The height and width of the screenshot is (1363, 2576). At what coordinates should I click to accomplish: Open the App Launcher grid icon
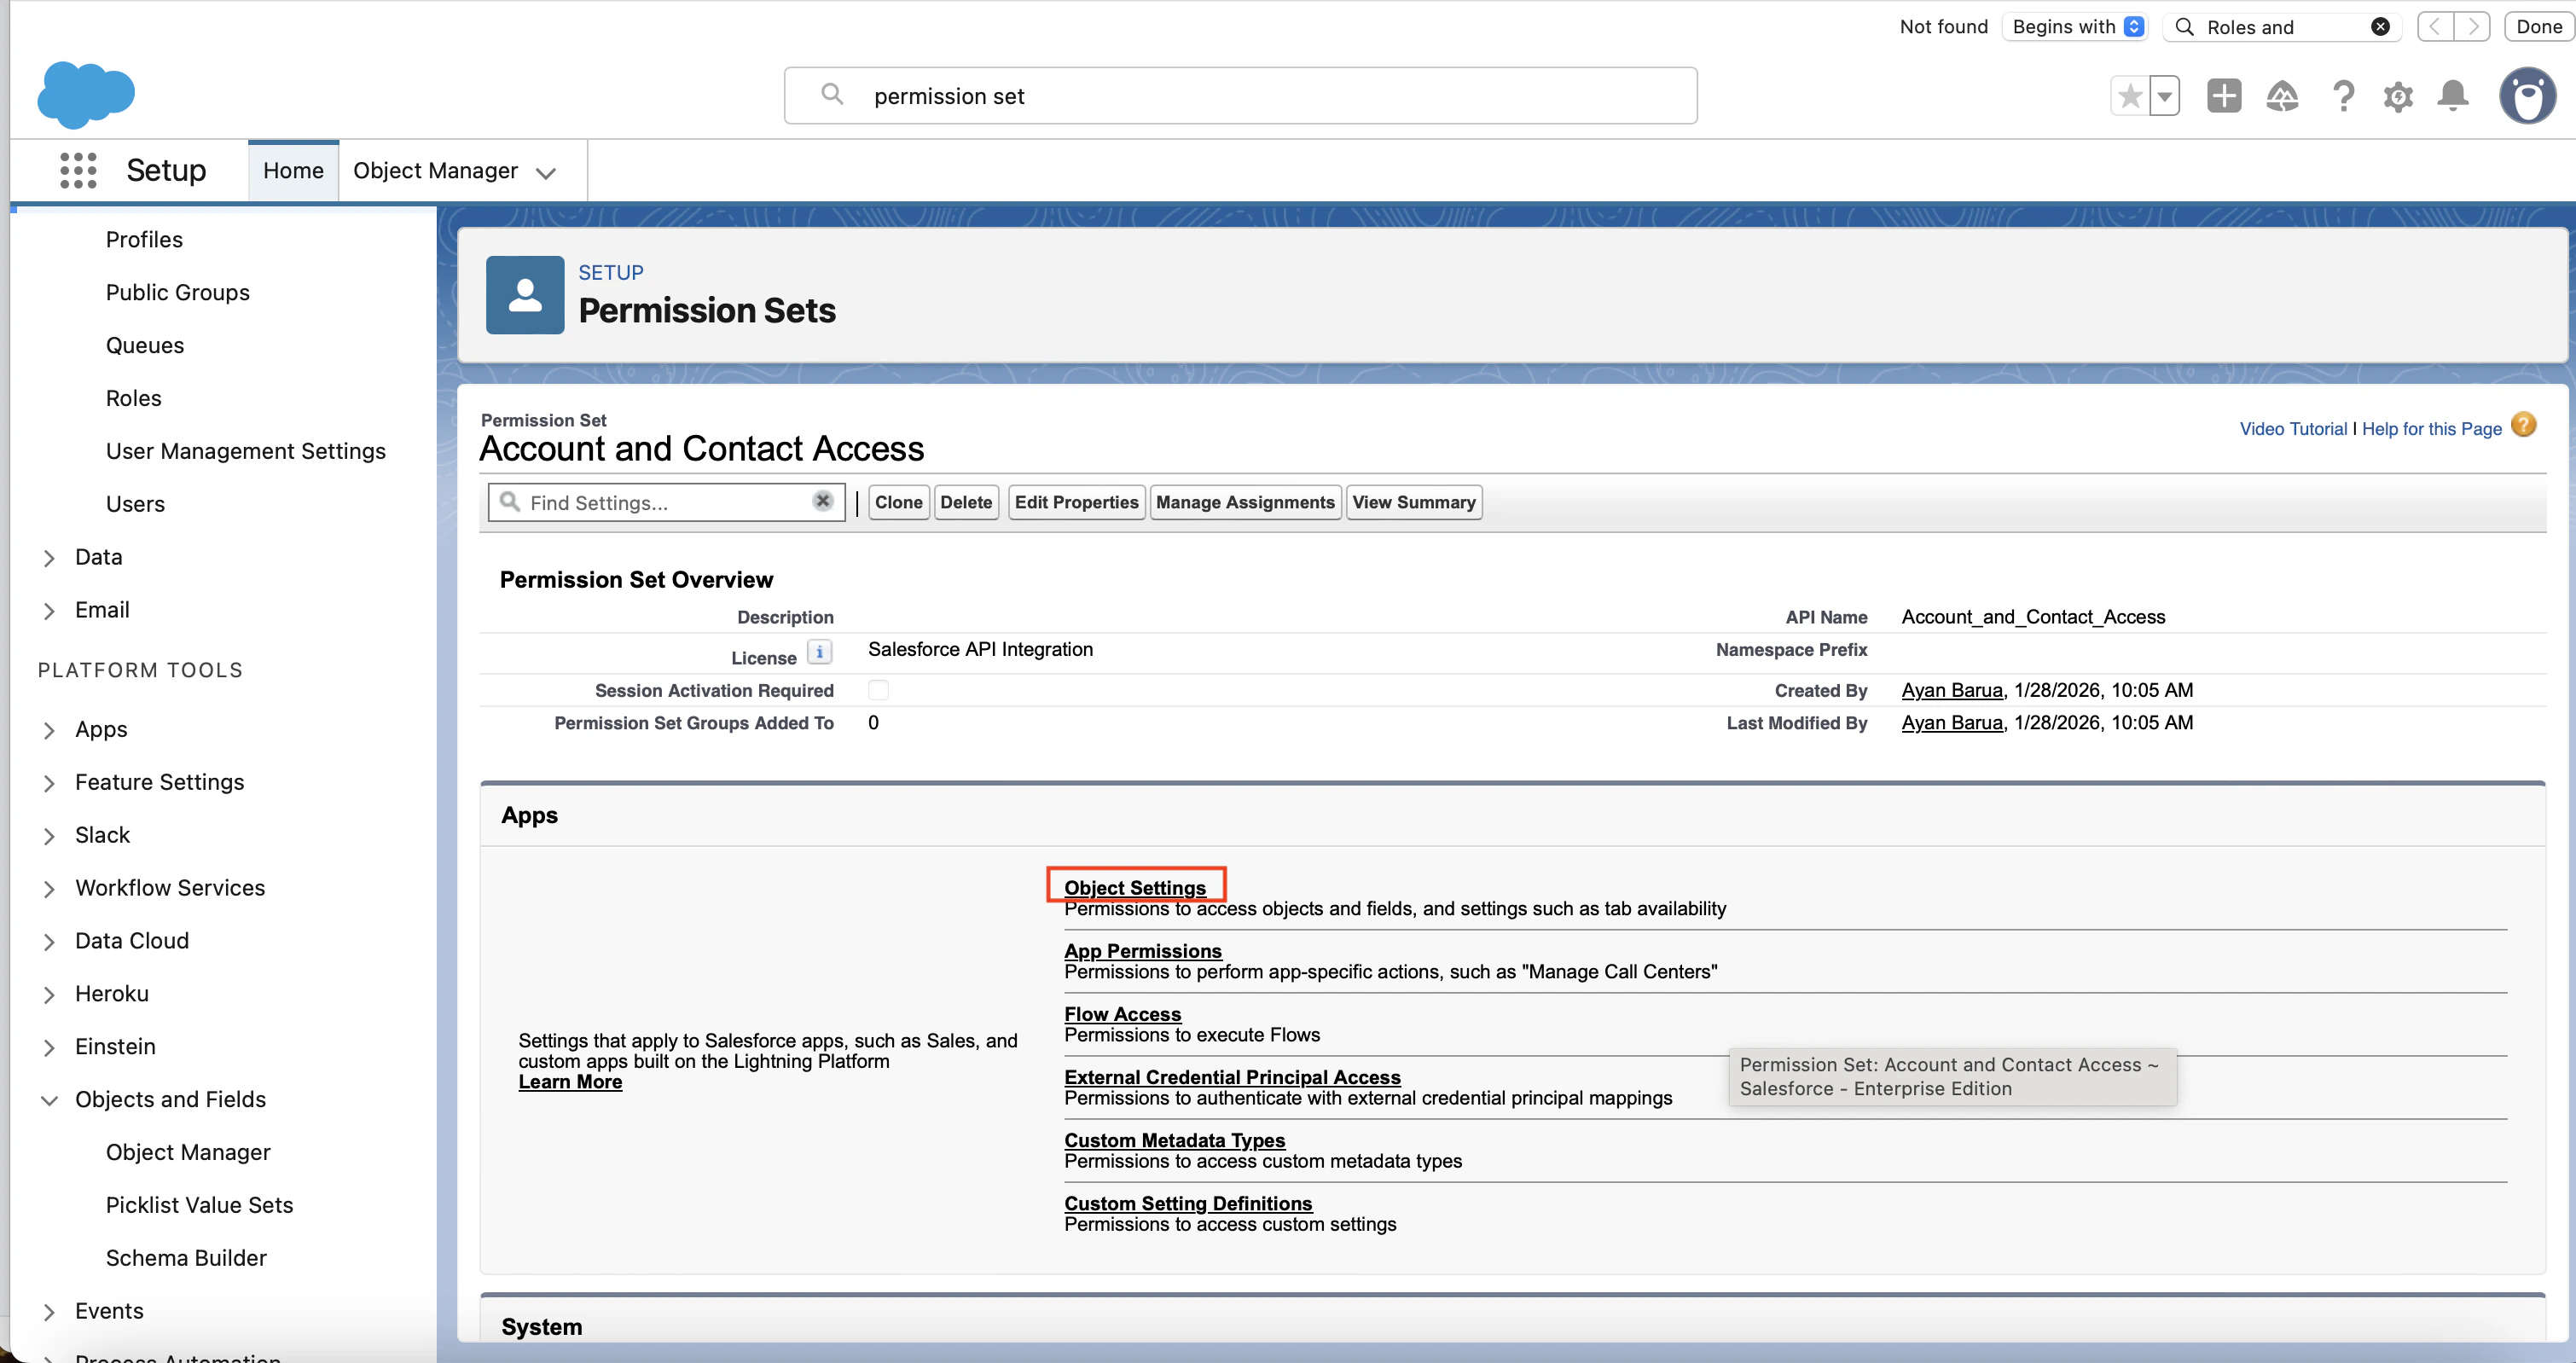[78, 170]
